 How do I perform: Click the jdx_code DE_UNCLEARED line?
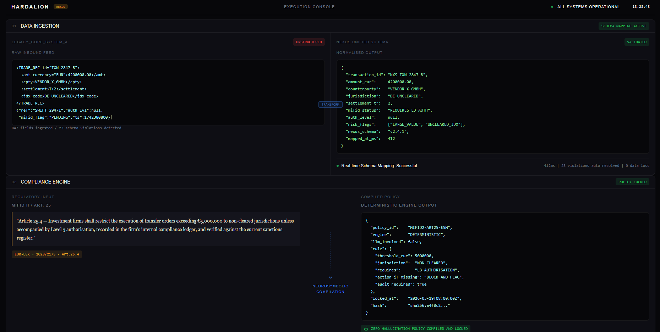click(x=60, y=96)
